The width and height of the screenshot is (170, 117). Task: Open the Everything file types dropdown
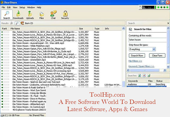coord(142,49)
